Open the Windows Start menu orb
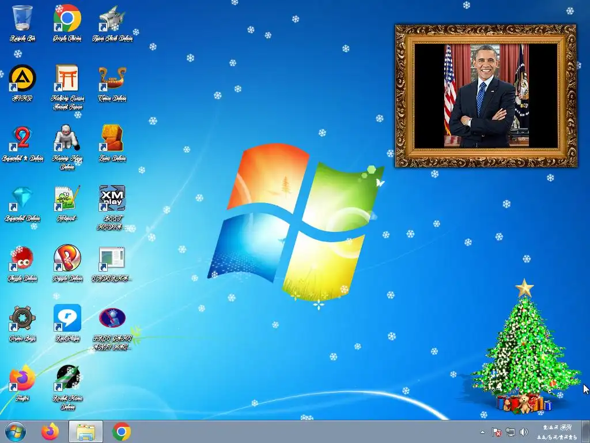 16,431
